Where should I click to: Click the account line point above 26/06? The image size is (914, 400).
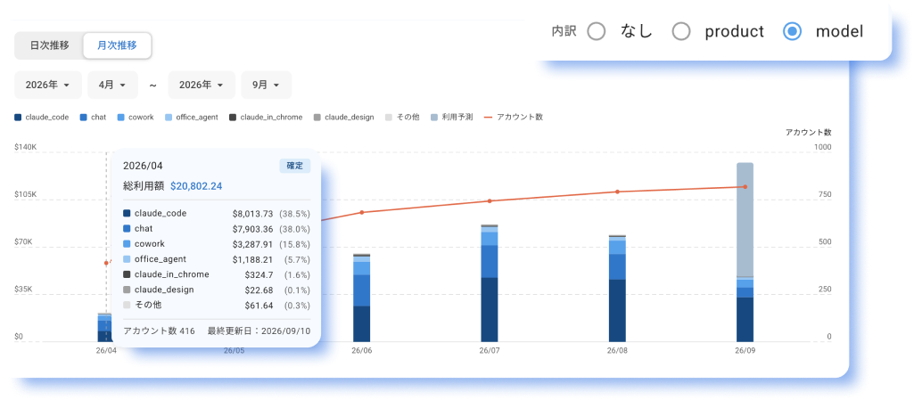pos(361,213)
